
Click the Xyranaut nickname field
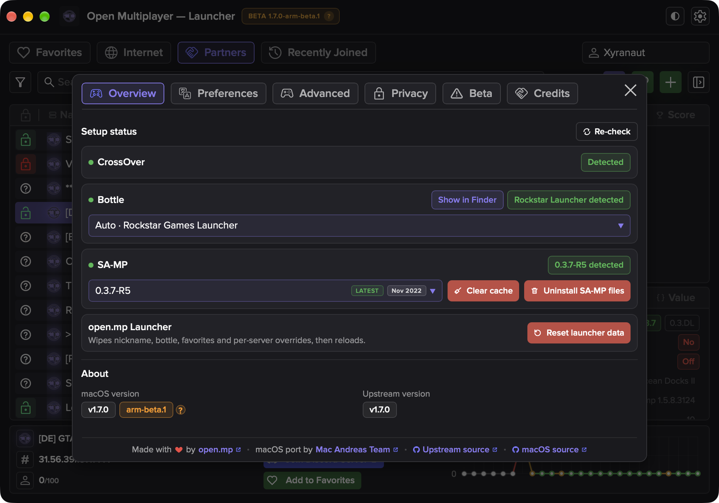646,53
